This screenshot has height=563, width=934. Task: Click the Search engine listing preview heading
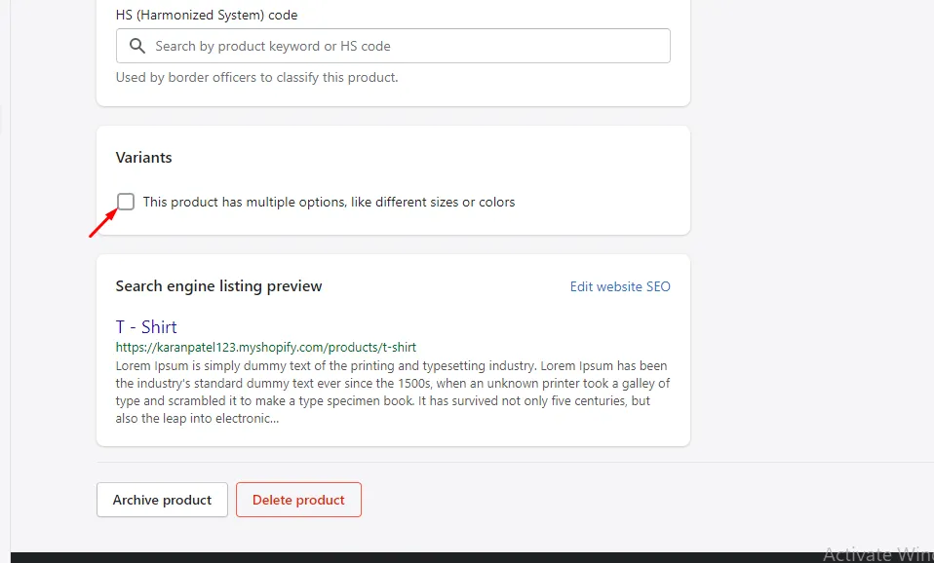tap(218, 286)
